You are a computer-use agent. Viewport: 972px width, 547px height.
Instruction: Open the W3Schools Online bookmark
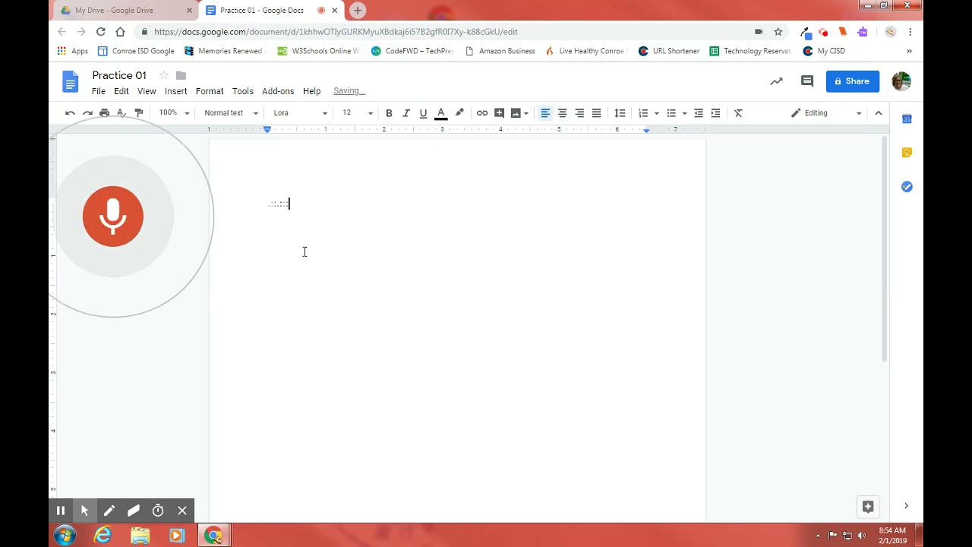(318, 51)
